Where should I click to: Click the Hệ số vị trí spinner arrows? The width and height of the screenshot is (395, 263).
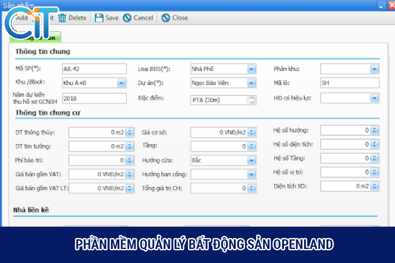374,172
